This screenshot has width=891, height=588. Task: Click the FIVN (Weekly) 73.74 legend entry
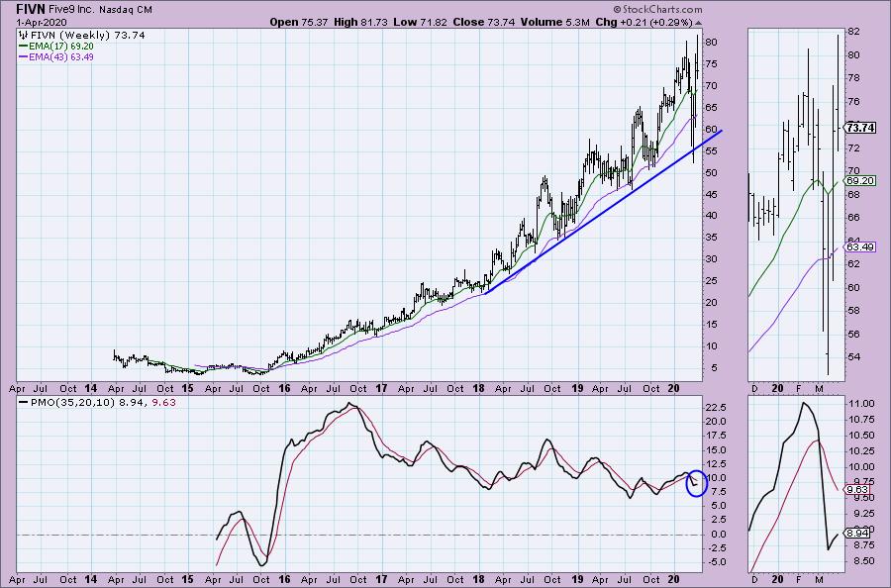(87, 36)
